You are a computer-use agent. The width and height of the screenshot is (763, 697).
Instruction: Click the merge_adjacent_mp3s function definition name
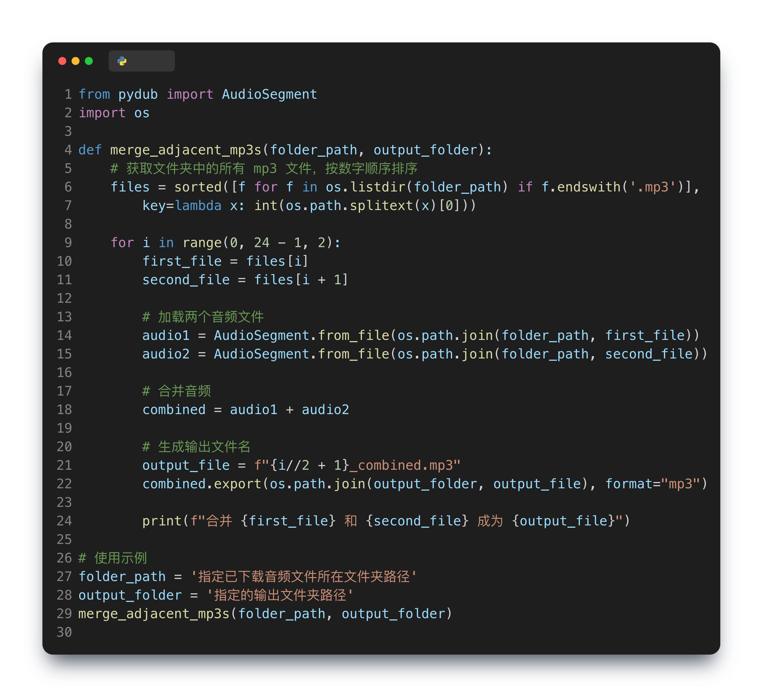186,150
